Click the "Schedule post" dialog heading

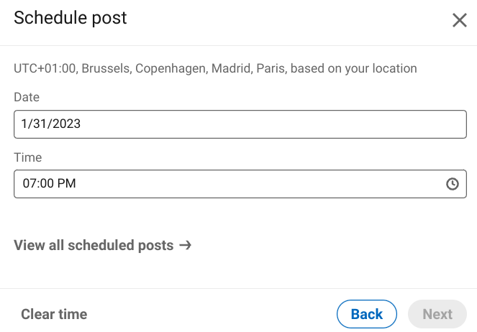pos(71,18)
